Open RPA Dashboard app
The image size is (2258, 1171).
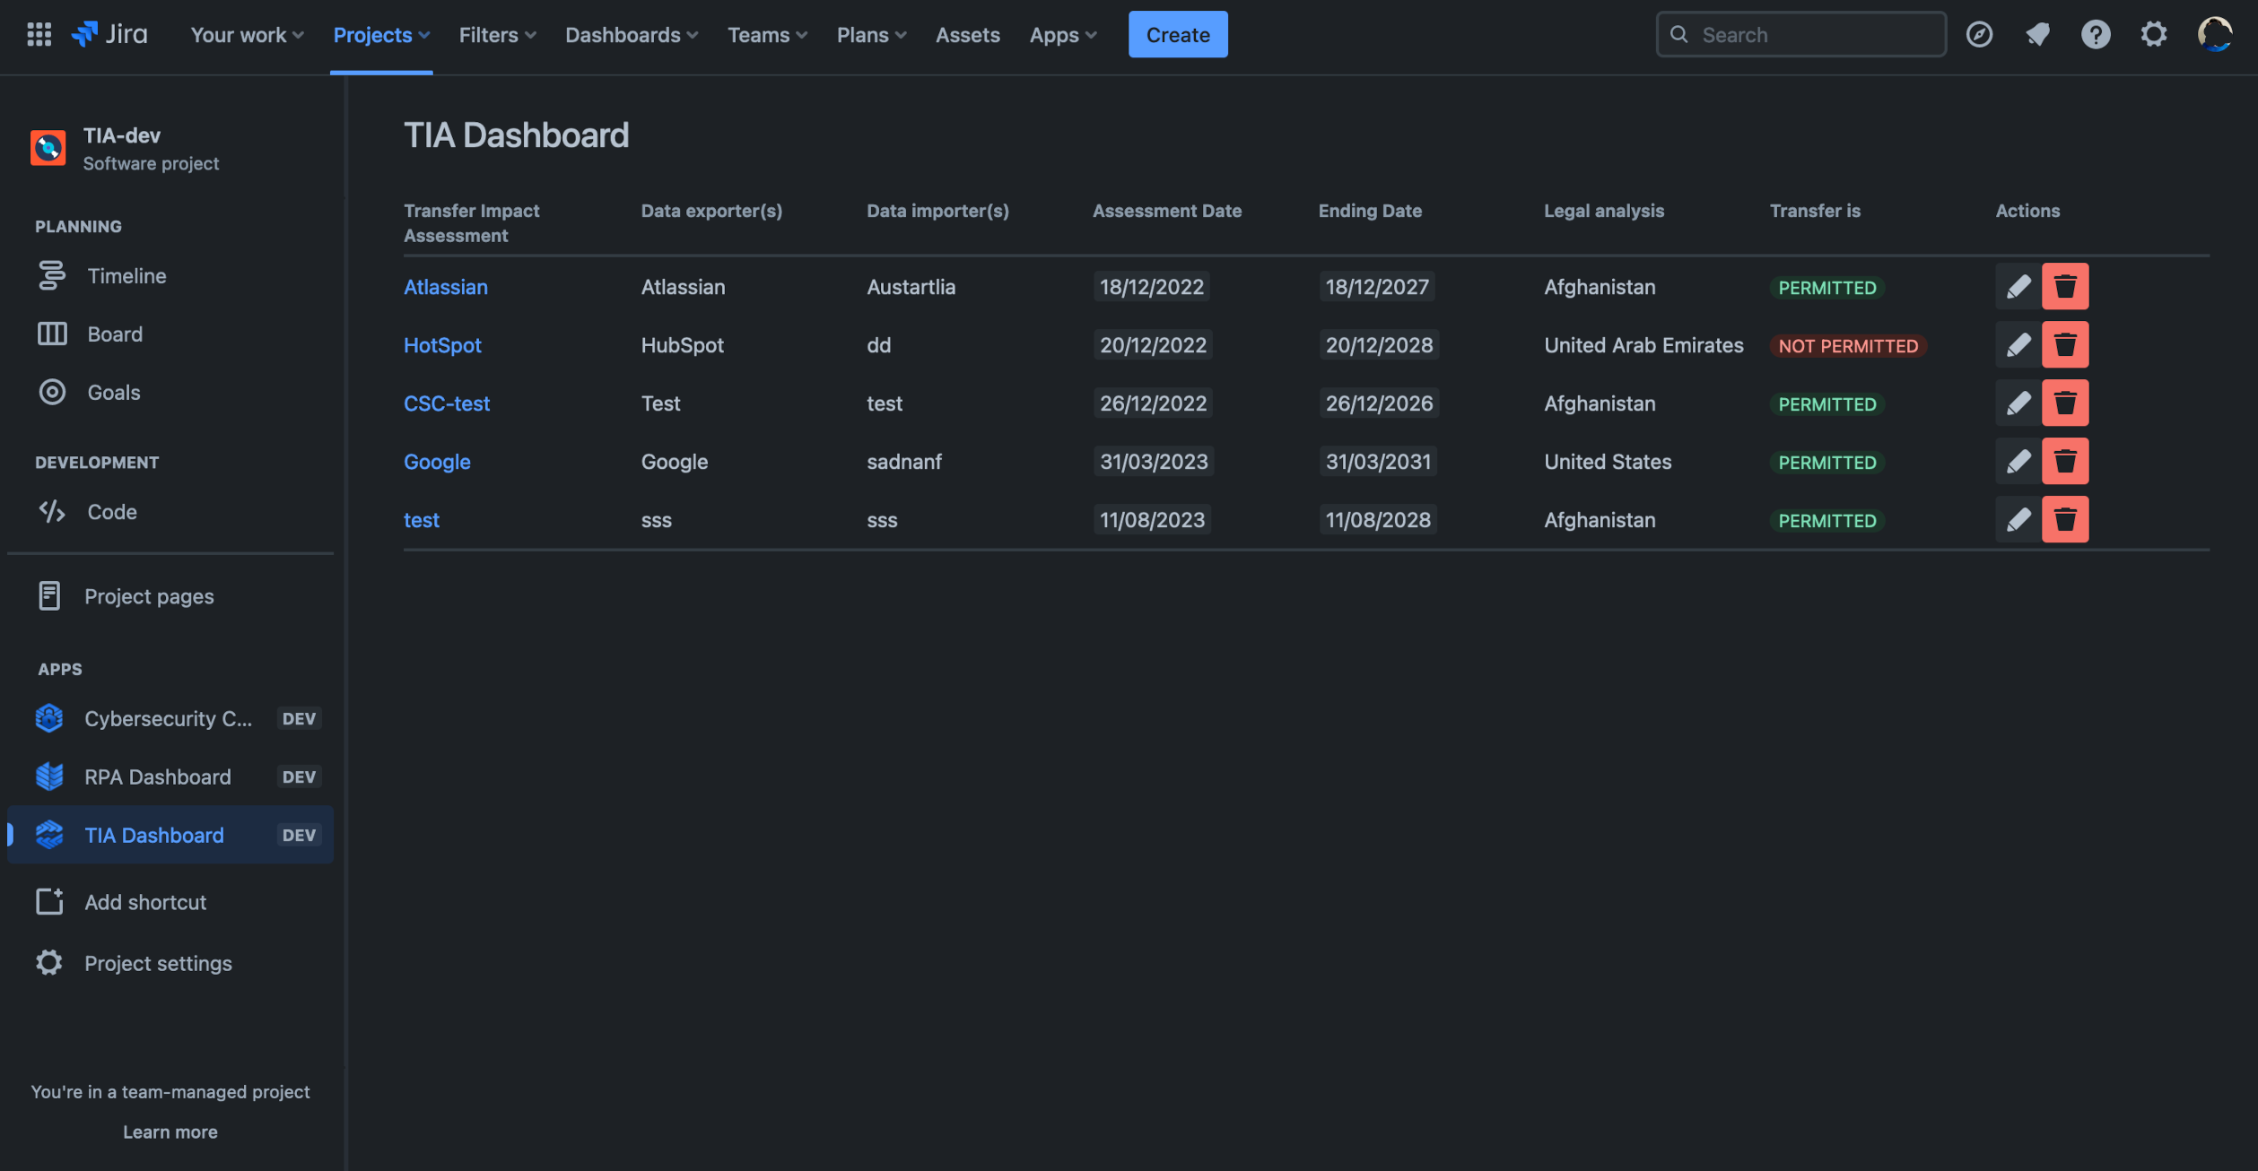[x=170, y=776]
